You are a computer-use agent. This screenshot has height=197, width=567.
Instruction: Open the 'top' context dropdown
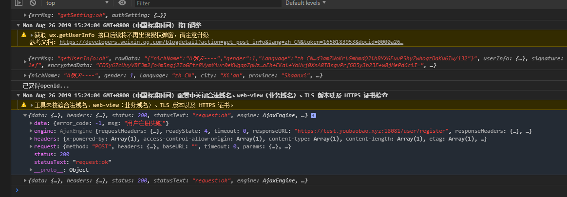(77, 3)
